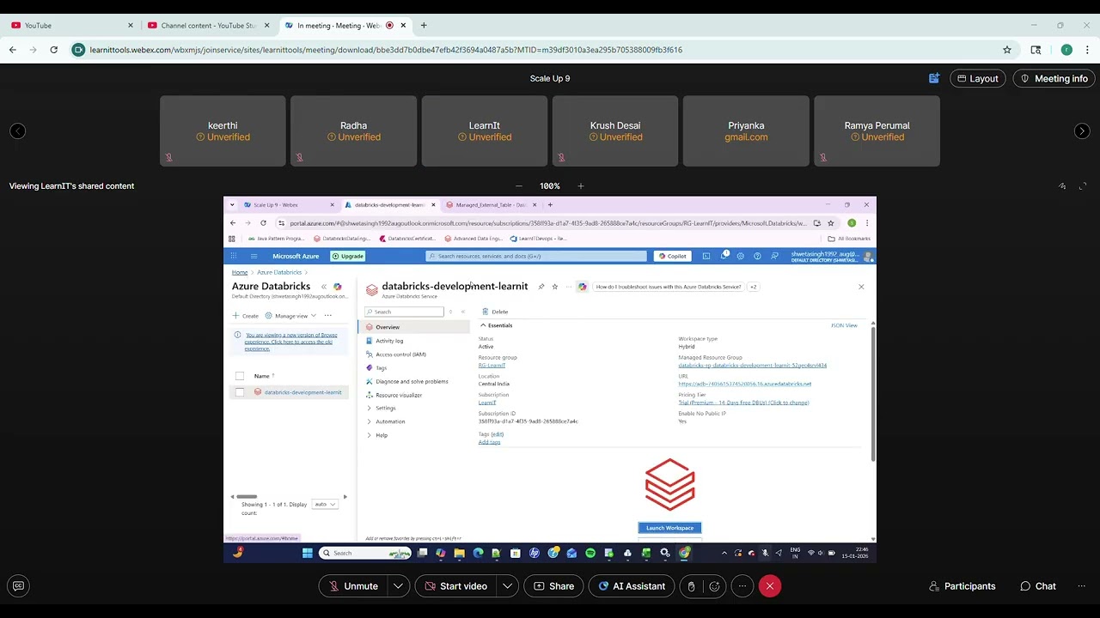Open audio options arrow beside Unmute
This screenshot has width=1100, height=618.
click(x=399, y=586)
